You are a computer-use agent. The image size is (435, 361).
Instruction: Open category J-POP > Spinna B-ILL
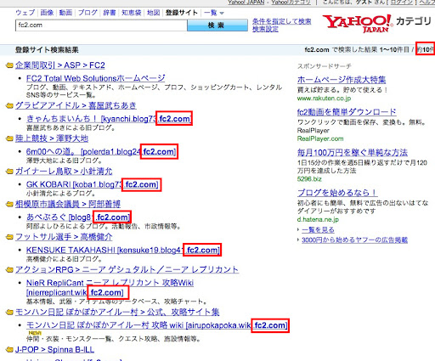(54, 350)
